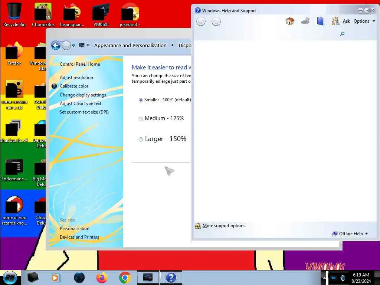Open the 'thatbutits.c#' desktop icon

[x=14, y=131]
